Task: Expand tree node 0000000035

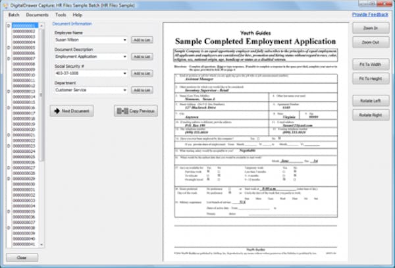Action: (x=9, y=211)
